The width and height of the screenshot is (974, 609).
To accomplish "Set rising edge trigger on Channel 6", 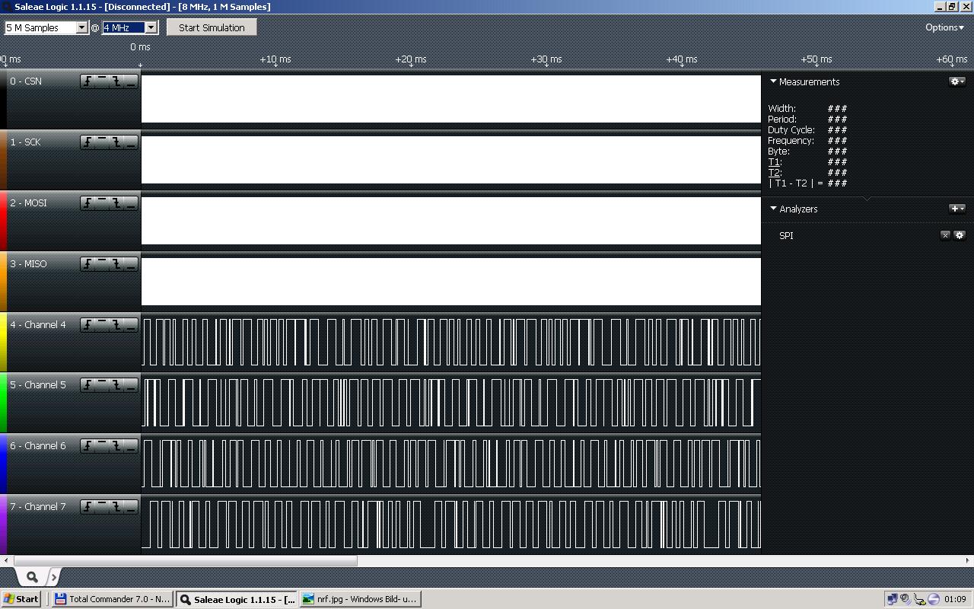I will (88, 446).
